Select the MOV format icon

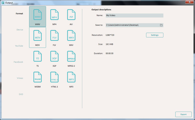click(38, 35)
